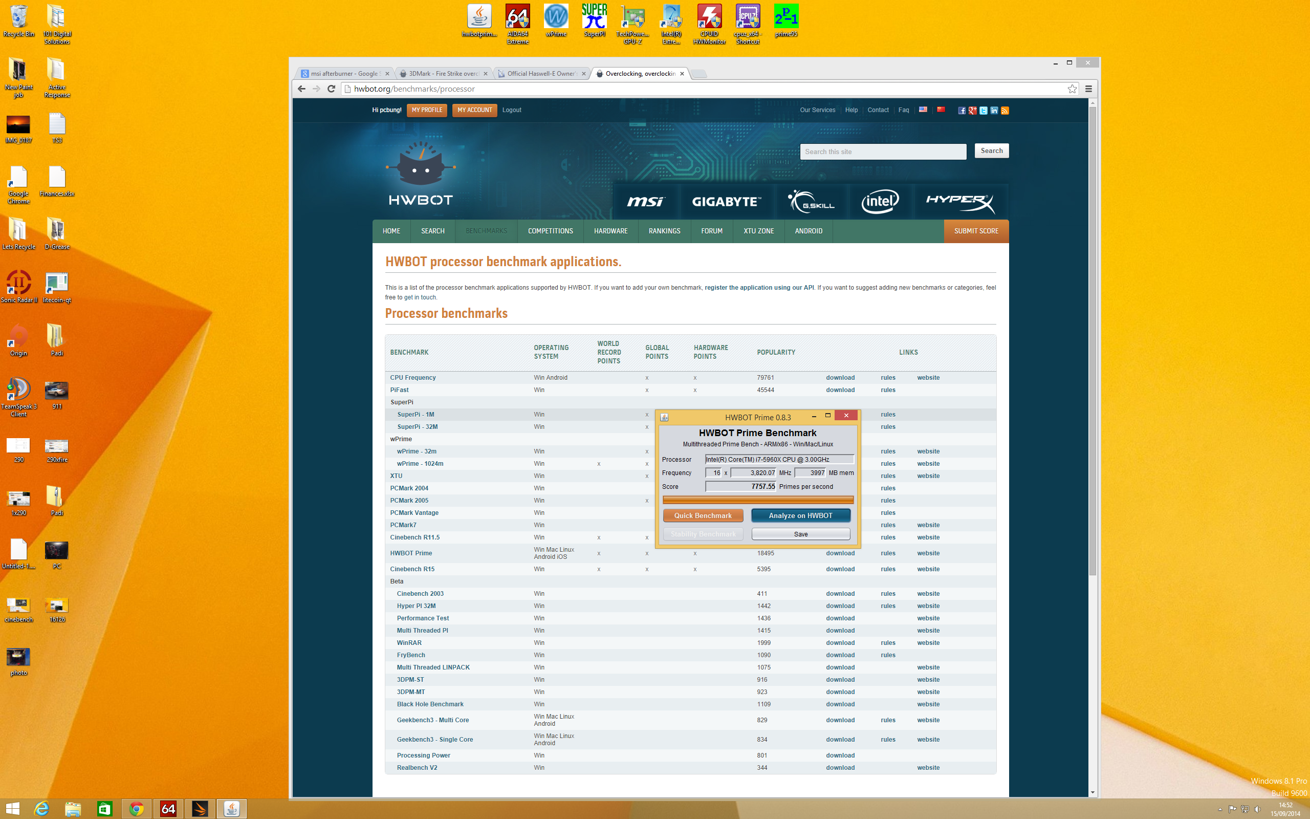The width and height of the screenshot is (1310, 819).
Task: Open RANKINGS navigation item
Action: 664,231
